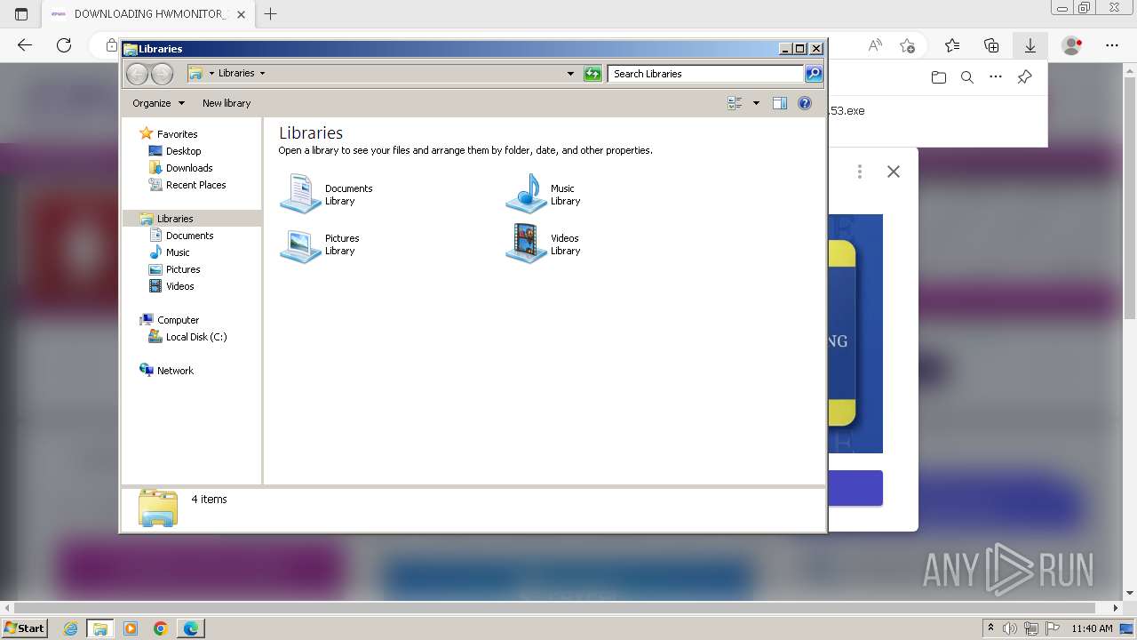Show the preview pane icon
The image size is (1137, 640).
click(779, 103)
